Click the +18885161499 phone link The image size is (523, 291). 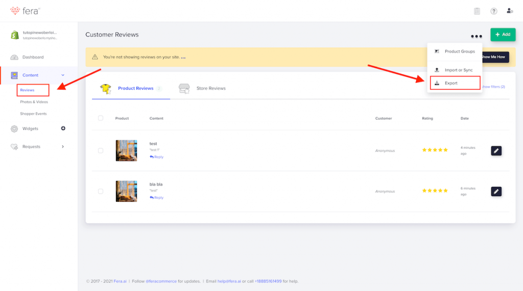coord(268,281)
